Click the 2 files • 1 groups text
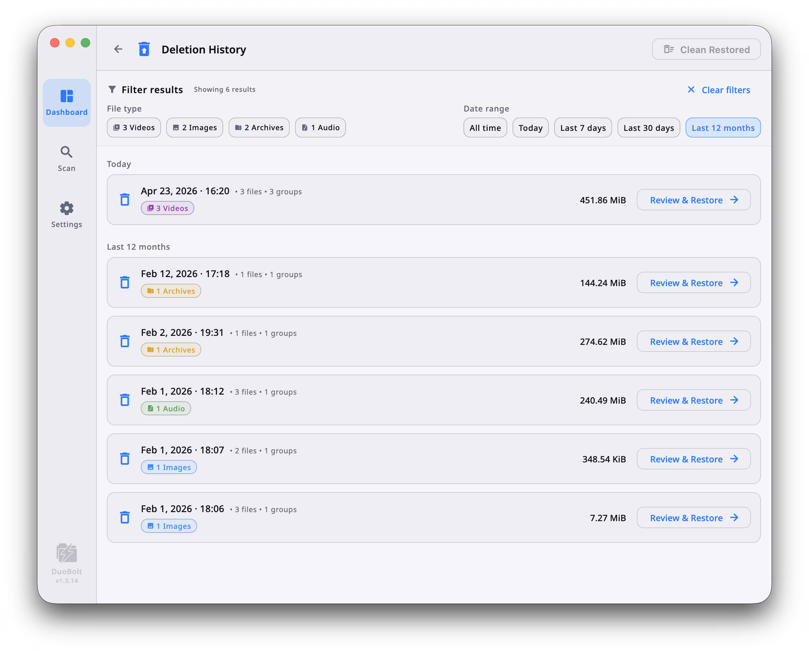 coord(263,450)
